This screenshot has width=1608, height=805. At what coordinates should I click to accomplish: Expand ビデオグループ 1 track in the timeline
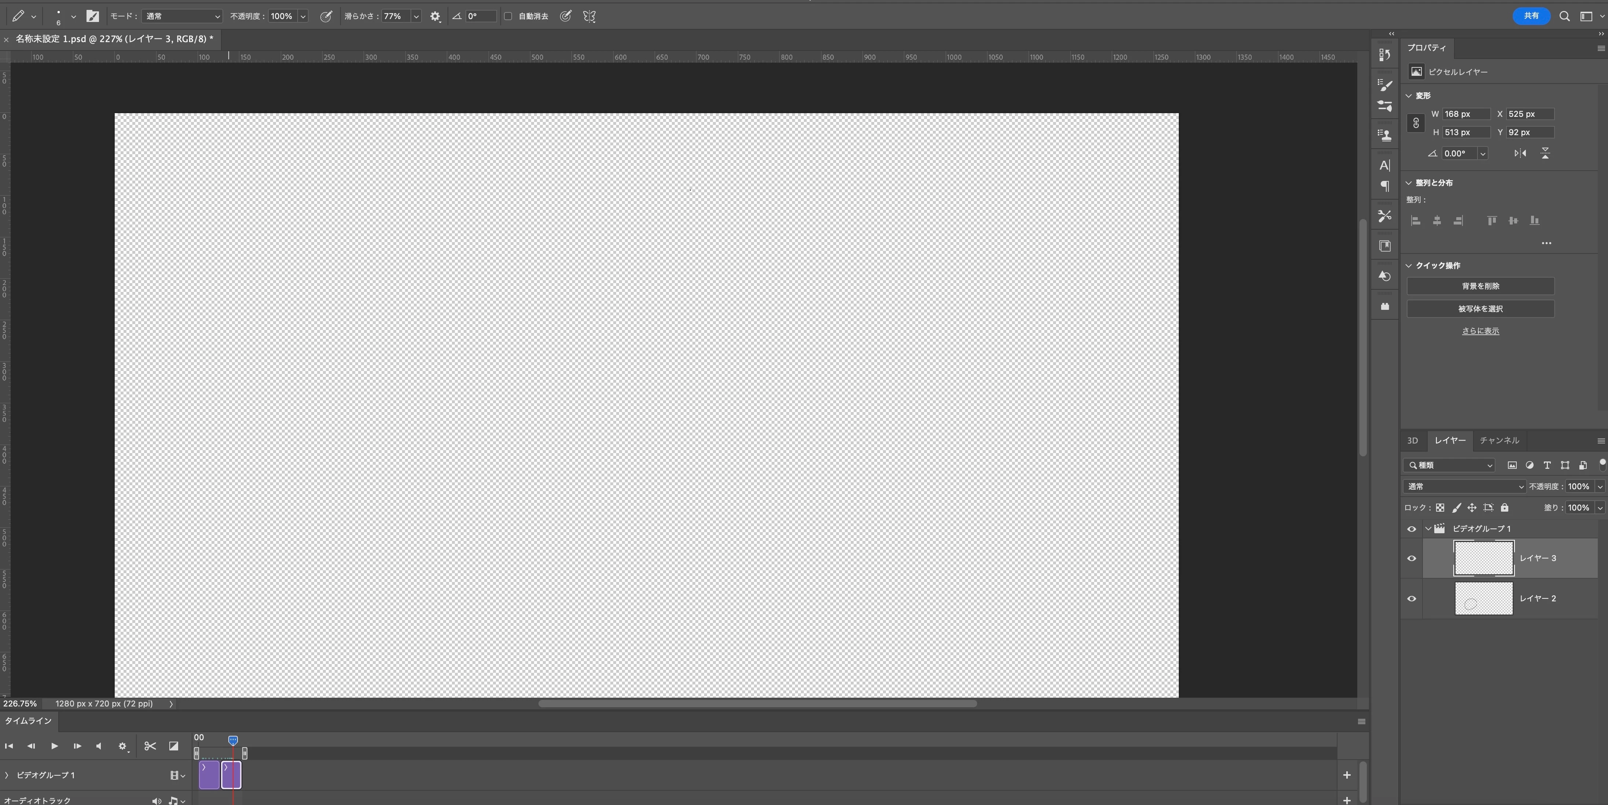click(x=7, y=775)
